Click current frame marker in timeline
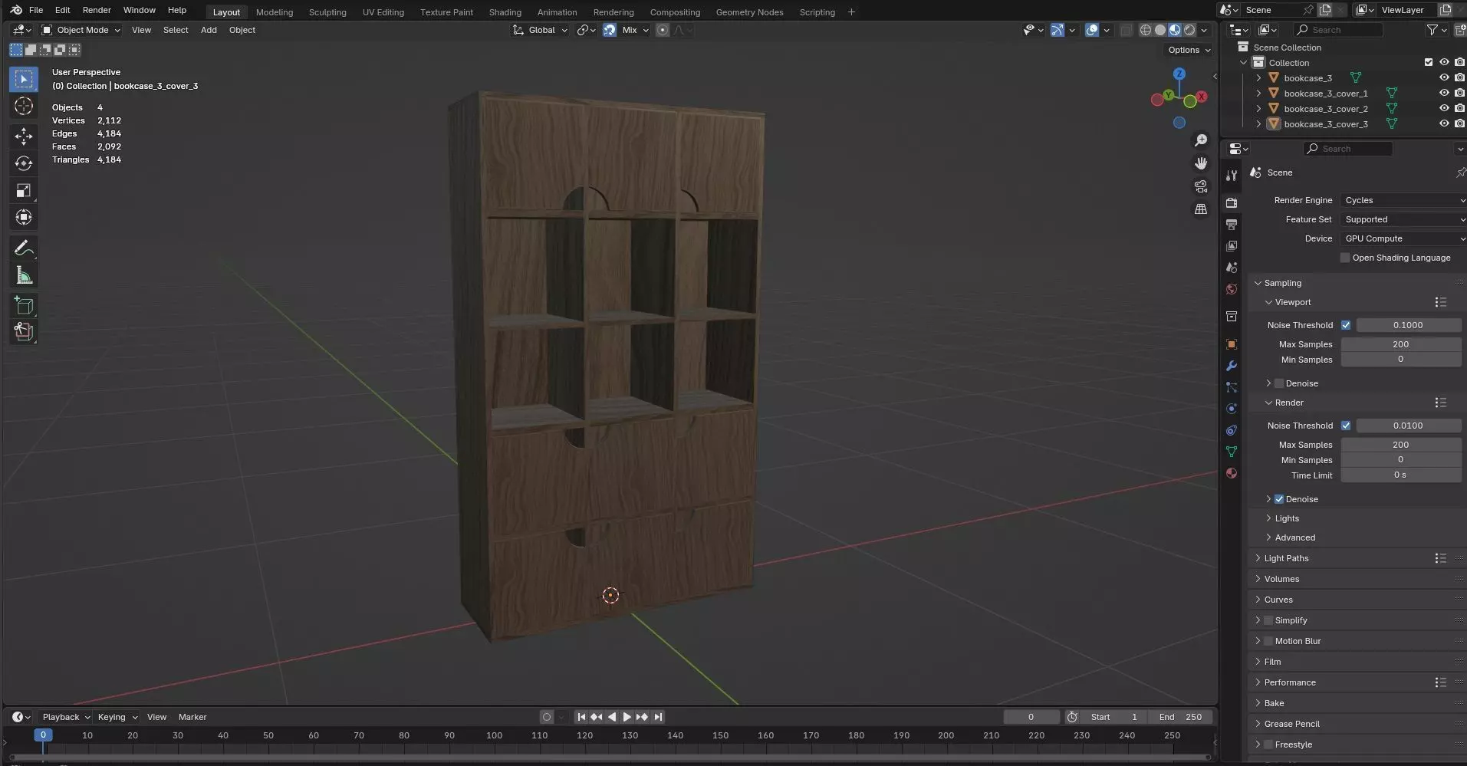The width and height of the screenshot is (1467, 766). click(43, 735)
